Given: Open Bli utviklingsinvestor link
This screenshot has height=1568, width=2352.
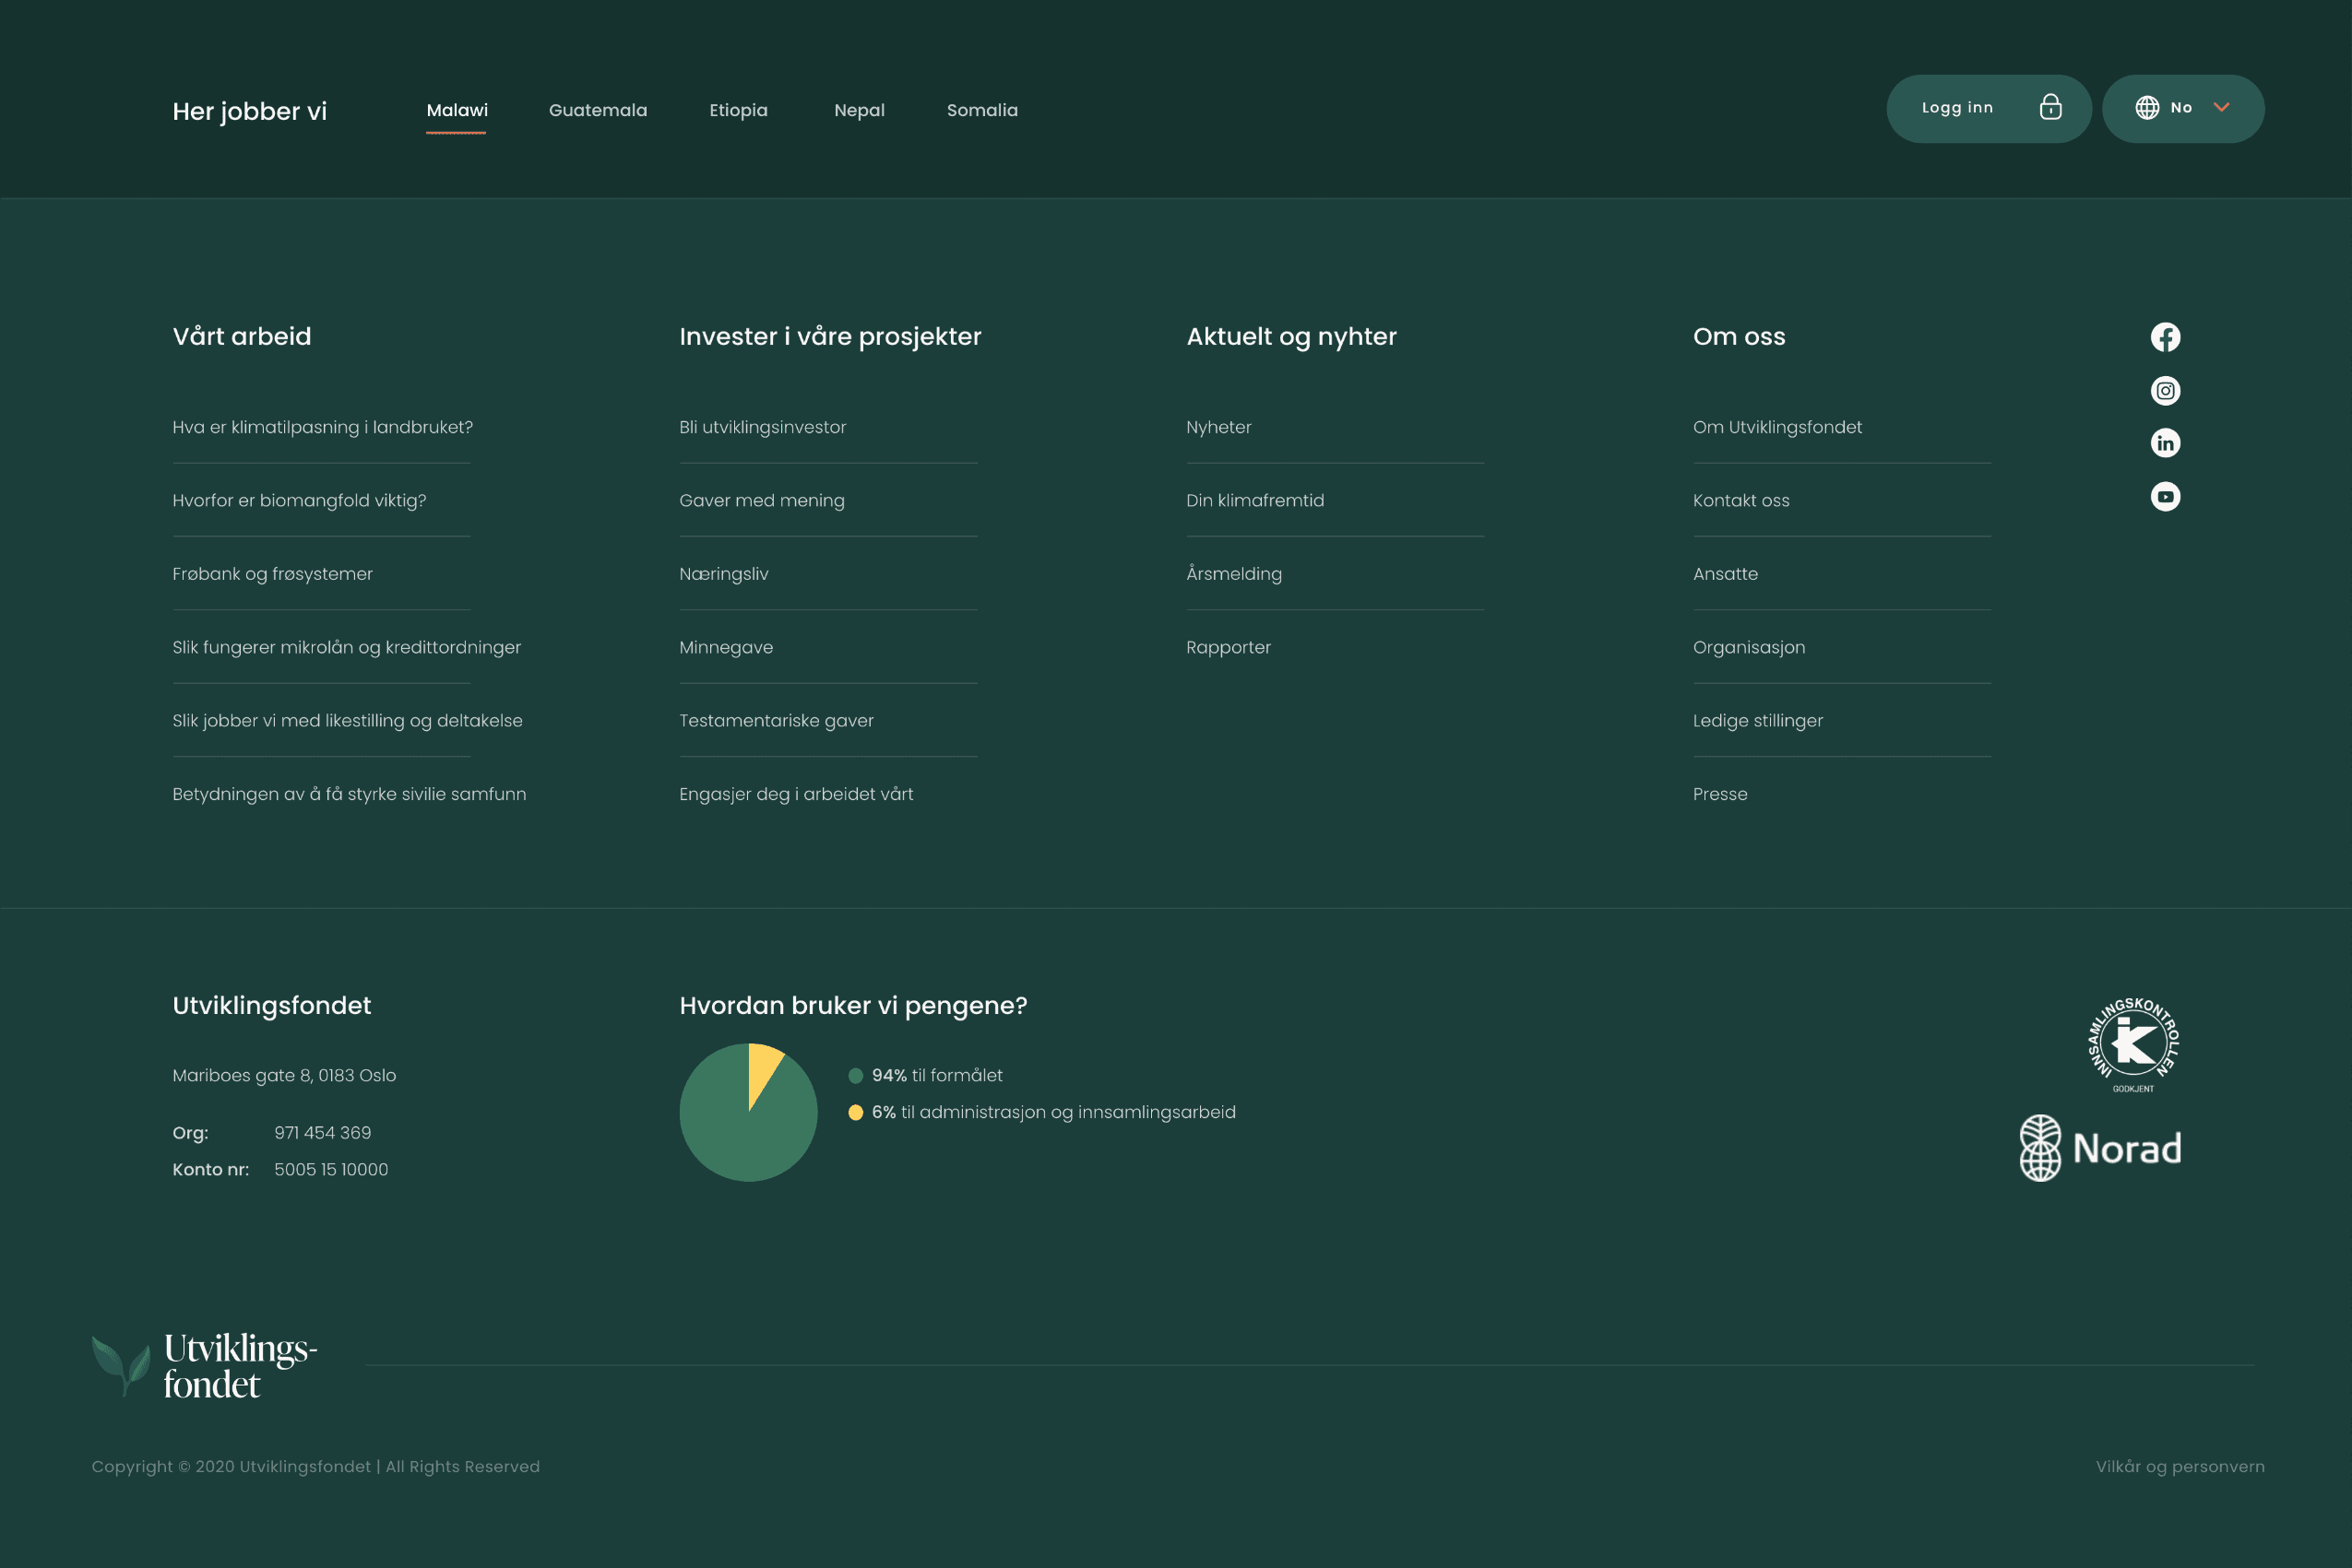Looking at the screenshot, I should click(x=762, y=427).
